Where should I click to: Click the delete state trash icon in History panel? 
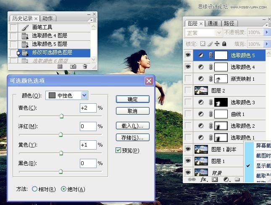(85, 66)
